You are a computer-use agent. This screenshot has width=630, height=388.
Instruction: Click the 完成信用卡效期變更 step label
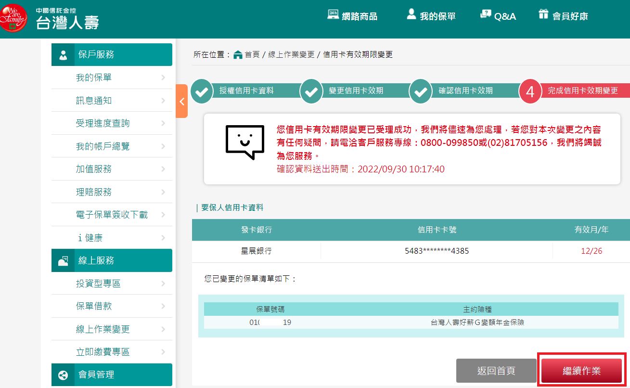pyautogui.click(x=583, y=91)
